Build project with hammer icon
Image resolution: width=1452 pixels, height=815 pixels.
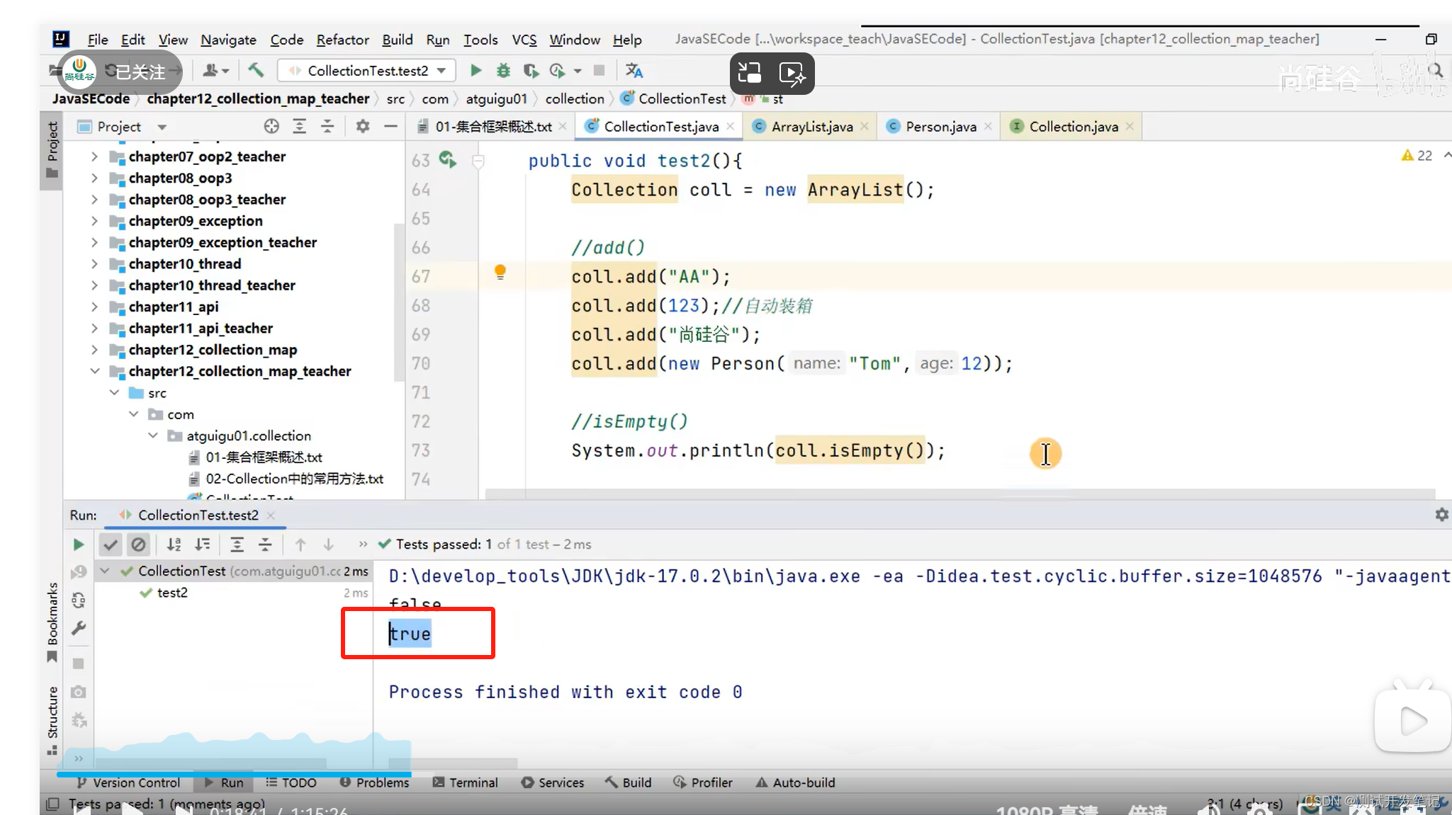[256, 69]
